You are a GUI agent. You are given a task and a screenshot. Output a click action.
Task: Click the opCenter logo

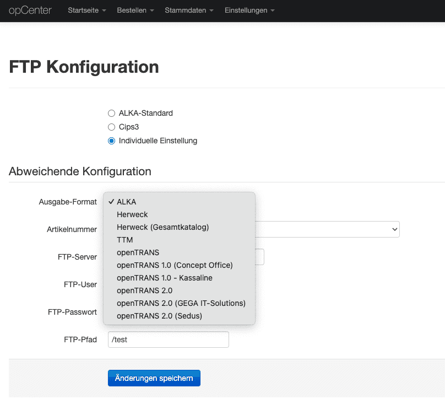coord(30,10)
